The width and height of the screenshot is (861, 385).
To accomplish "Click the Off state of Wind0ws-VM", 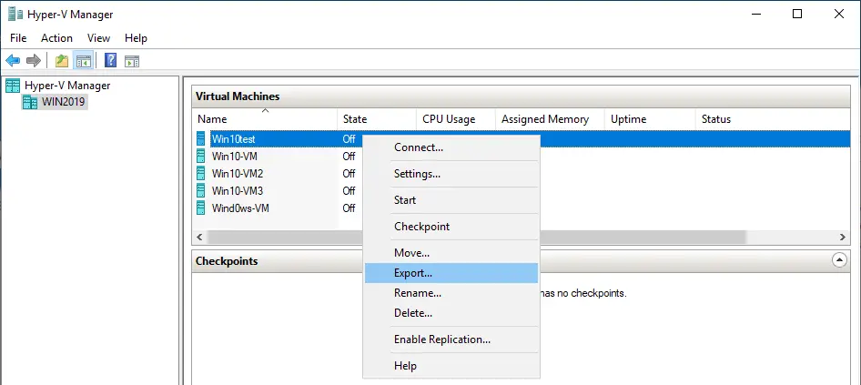I will (349, 208).
